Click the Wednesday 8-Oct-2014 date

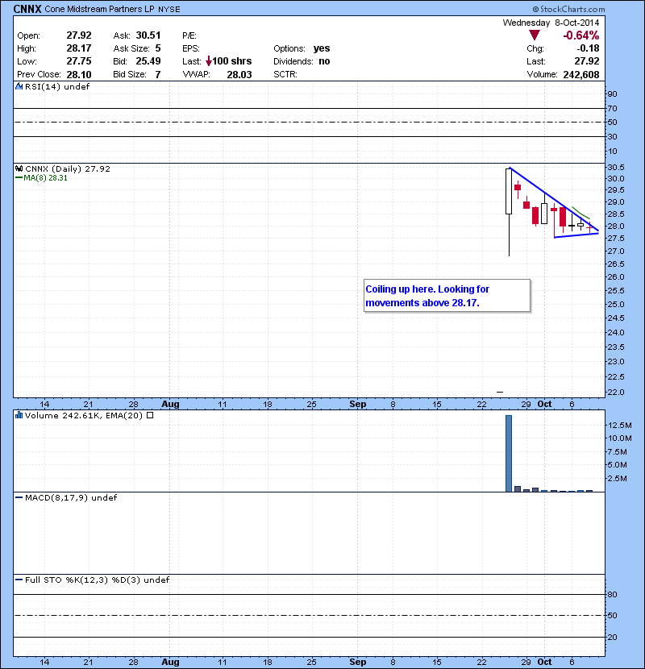click(x=551, y=23)
